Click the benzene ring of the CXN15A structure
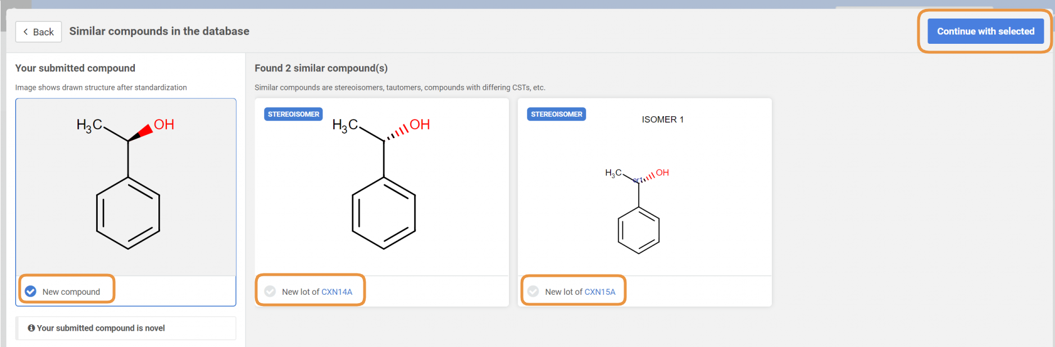The image size is (1055, 347). (x=639, y=231)
